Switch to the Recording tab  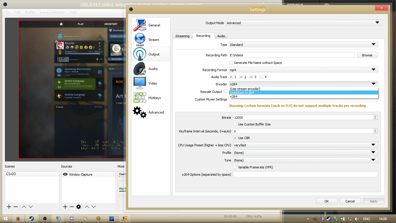pyautogui.click(x=203, y=36)
